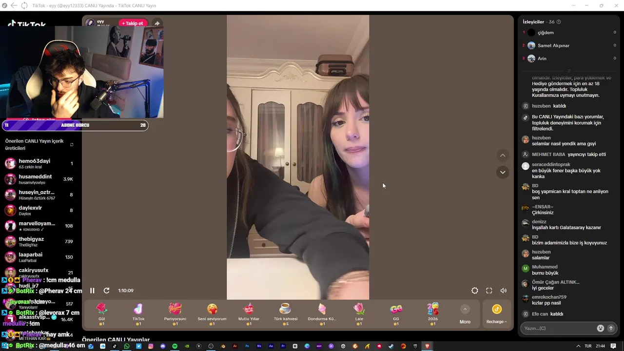
Task: Open marvelloyam suggested live stream
Action: (41, 226)
